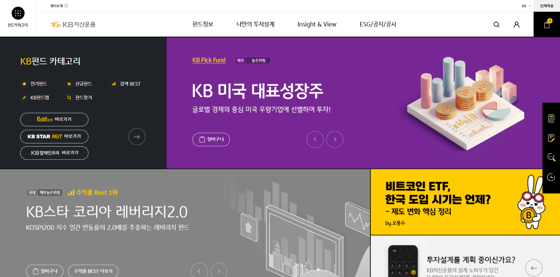This screenshot has height=277, width=560.
Task: Show previous KB Pick Fund slide
Action: (315, 139)
